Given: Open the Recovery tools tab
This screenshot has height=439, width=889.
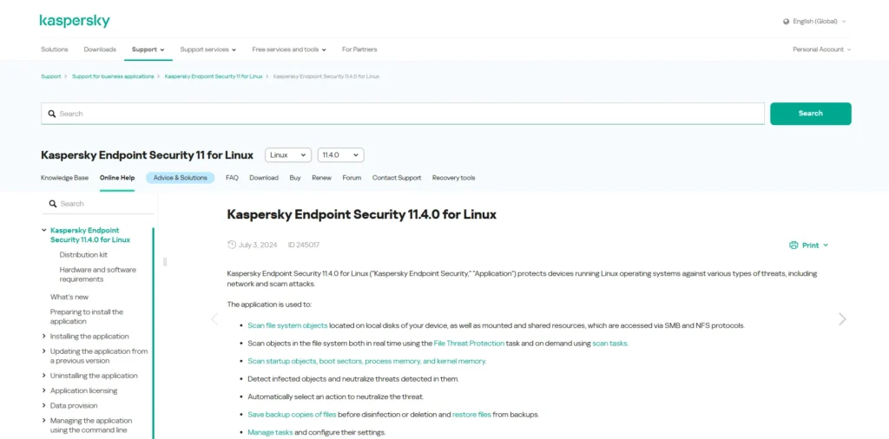Looking at the screenshot, I should pos(453,178).
